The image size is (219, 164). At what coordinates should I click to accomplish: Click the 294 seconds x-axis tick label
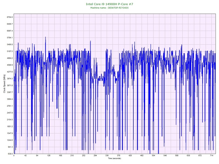point(95,156)
